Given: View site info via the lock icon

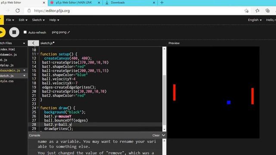Looking at the screenshot, I should point(29,11).
